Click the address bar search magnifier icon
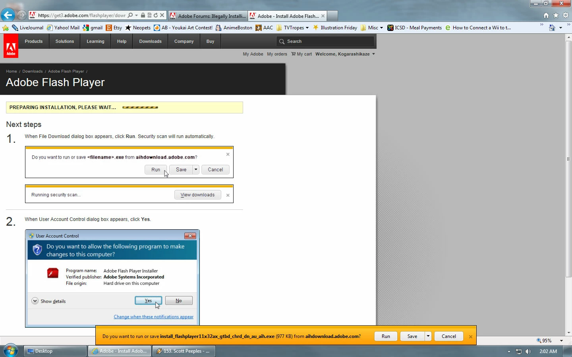This screenshot has width=572, height=357. tap(130, 15)
